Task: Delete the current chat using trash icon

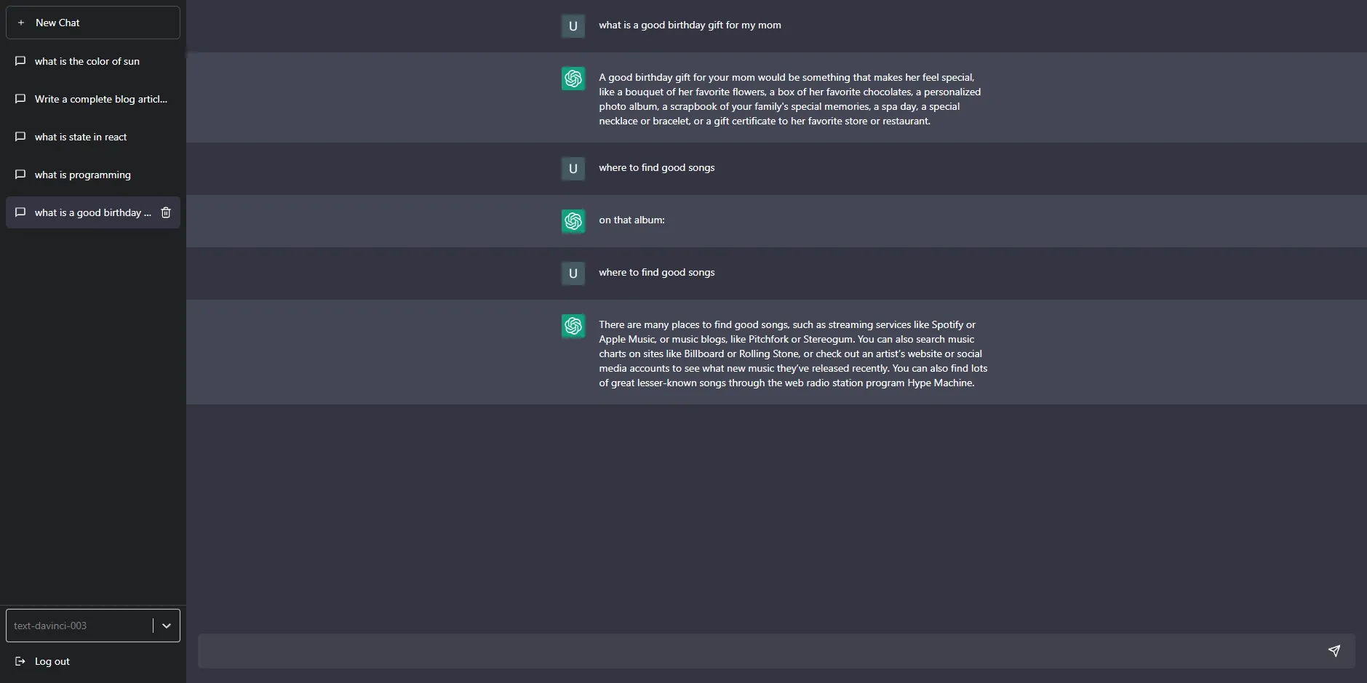Action: tap(166, 212)
